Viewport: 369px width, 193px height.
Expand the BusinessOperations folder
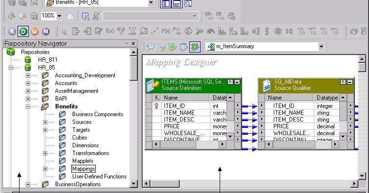coord(28,185)
